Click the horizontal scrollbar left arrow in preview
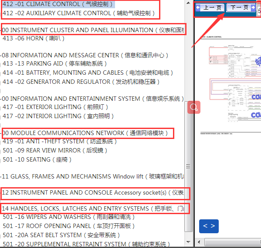The height and width of the screenshot is (248, 261). point(199,242)
